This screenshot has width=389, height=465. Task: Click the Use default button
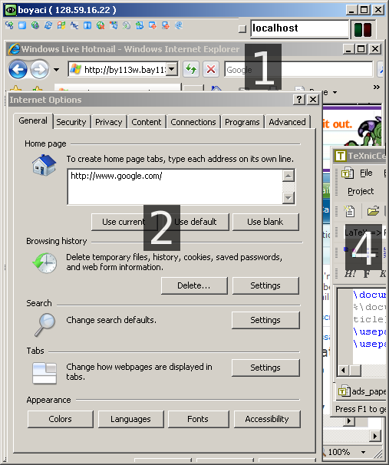pyautogui.click(x=196, y=222)
